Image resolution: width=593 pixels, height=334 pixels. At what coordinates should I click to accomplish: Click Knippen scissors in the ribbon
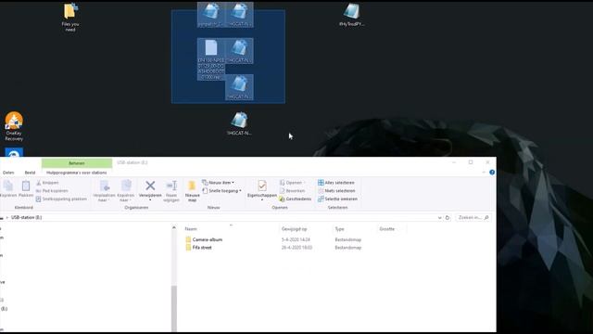(47, 183)
